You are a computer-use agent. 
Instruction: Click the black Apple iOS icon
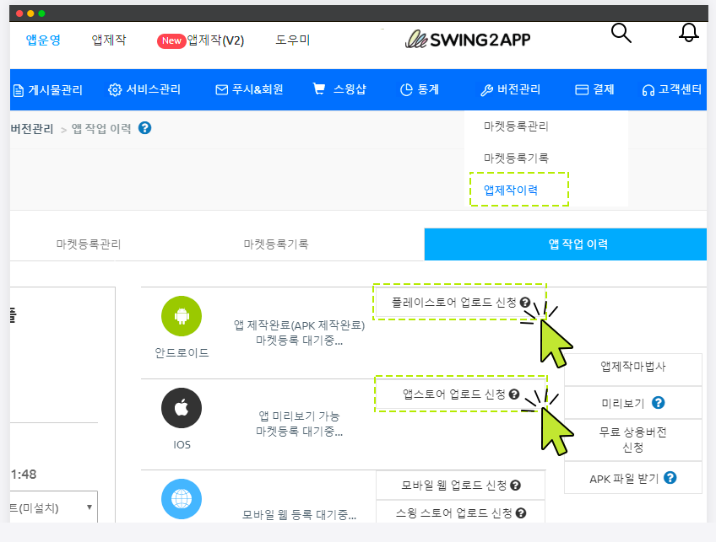(182, 409)
